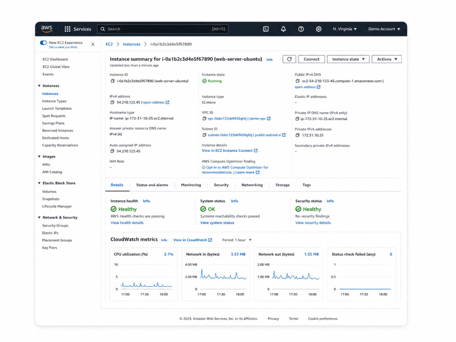
Task: Copy the Instance ID value icon
Action: point(112,81)
